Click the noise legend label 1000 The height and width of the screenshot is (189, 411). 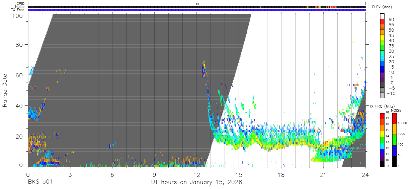(402, 134)
